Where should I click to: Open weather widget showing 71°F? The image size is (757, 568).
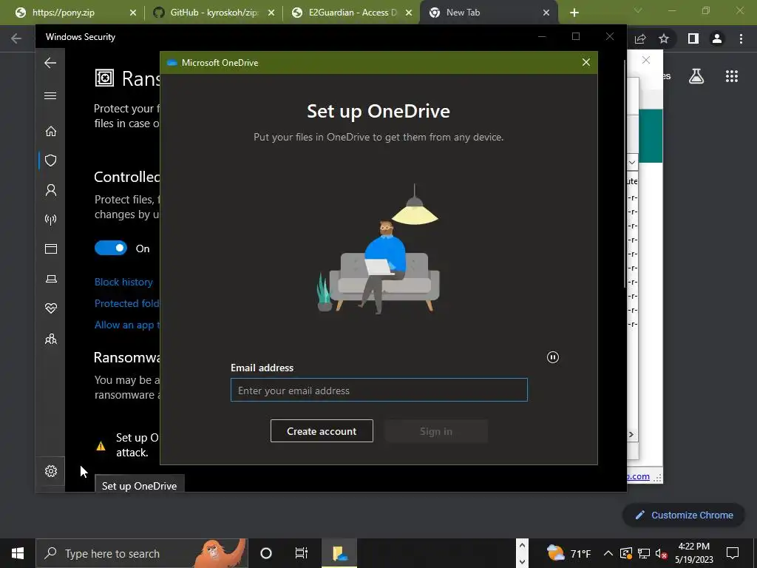[569, 553]
